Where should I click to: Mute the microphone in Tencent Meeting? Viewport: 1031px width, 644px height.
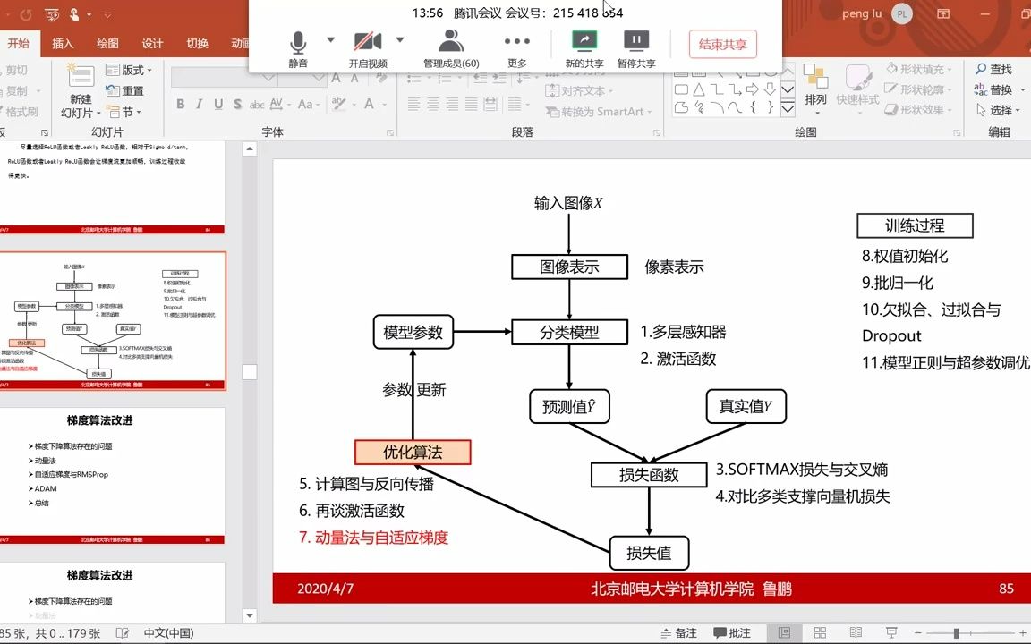[x=295, y=42]
